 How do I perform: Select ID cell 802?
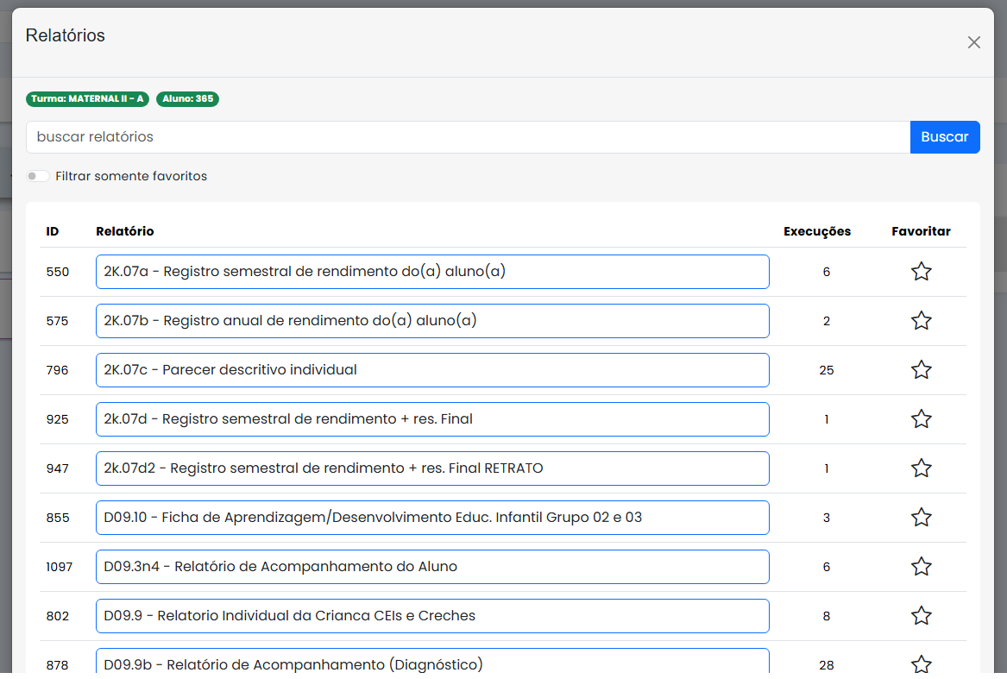click(x=57, y=615)
